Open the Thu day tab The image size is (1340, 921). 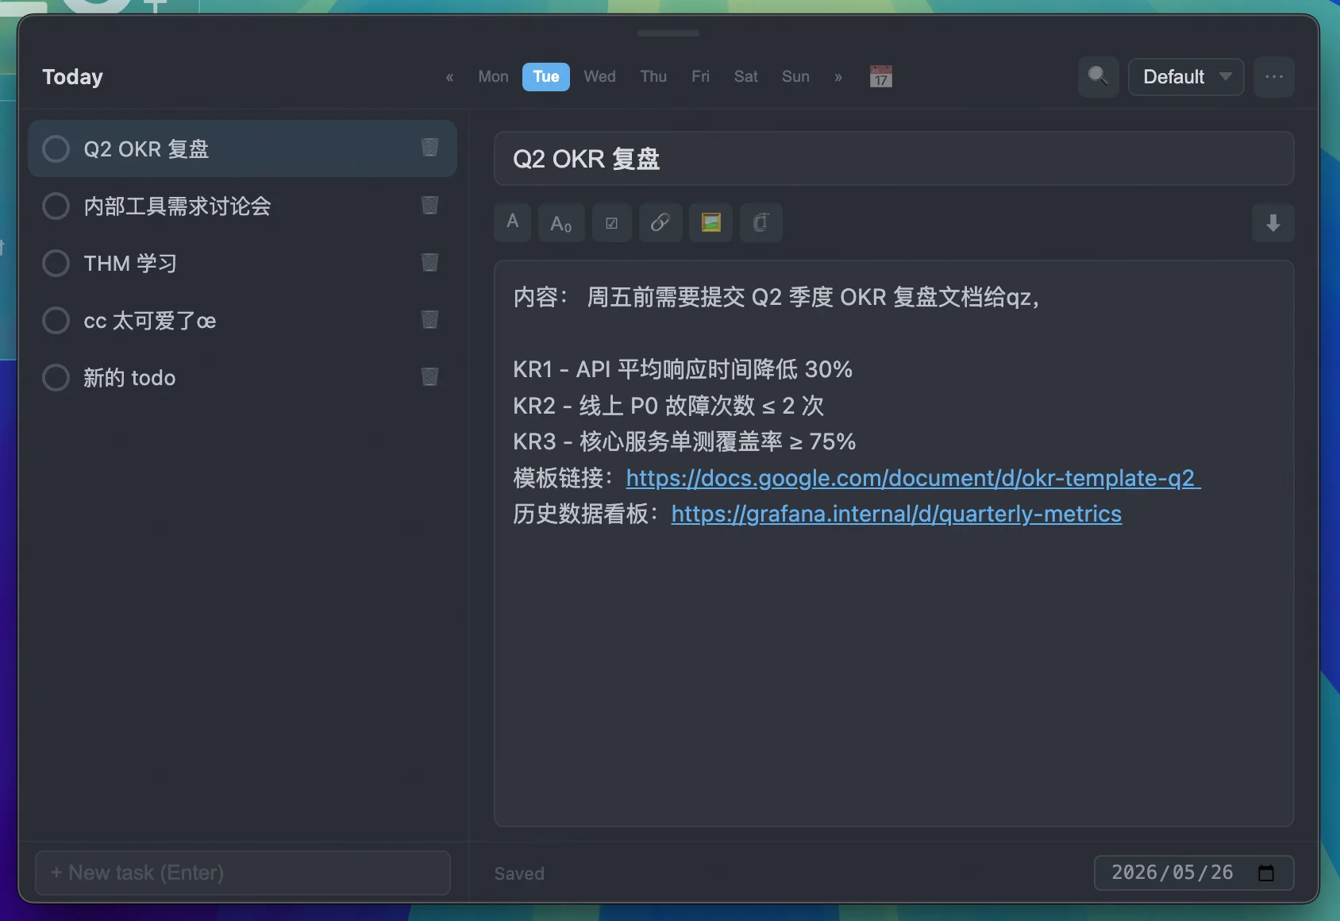tap(653, 76)
